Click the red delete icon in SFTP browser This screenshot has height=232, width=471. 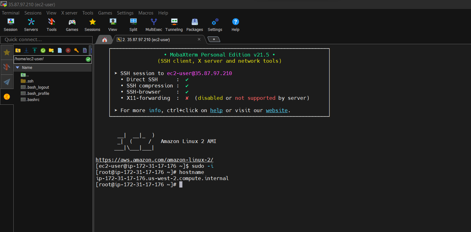[68, 50]
